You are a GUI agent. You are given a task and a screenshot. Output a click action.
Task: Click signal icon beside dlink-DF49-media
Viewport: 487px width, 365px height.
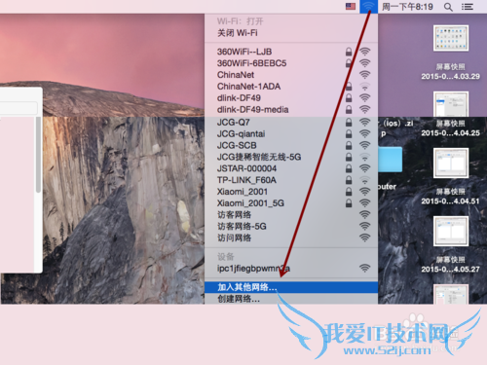click(x=365, y=110)
